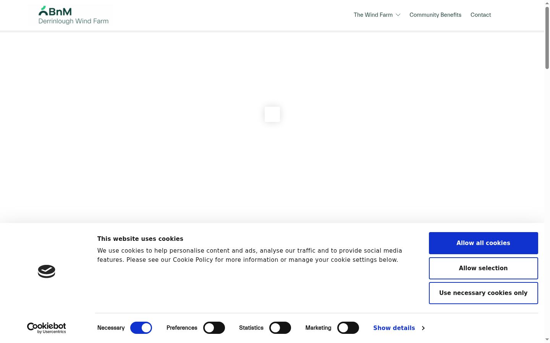Click the page vertical scrollbar thumb

[547, 38]
